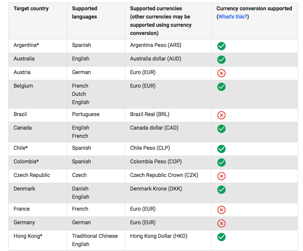Click the "Argentina Peso (ARS)" cell
This screenshot has width=303, height=251.
[157, 45]
